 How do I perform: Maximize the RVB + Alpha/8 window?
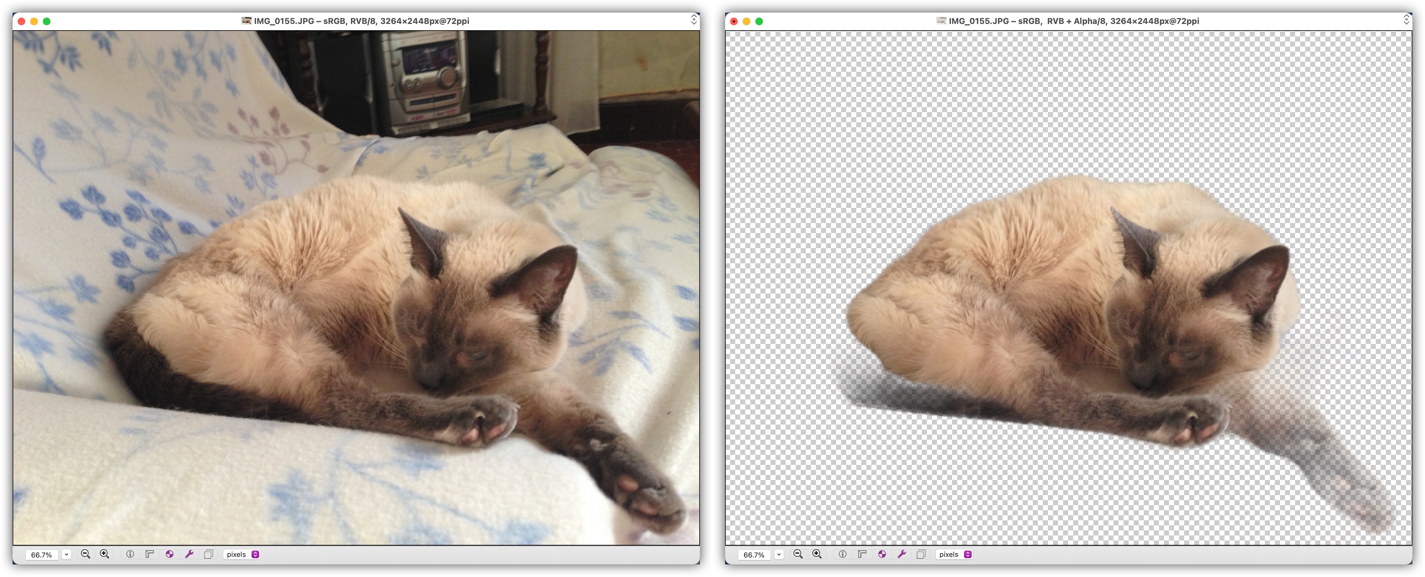(x=759, y=21)
